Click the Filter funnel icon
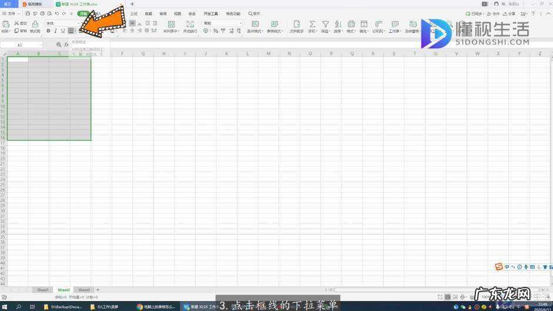The width and height of the screenshot is (553, 311). (x=325, y=24)
